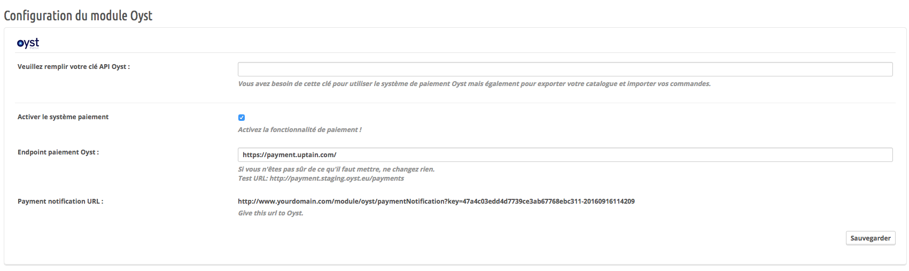Click the Oyst logo in panel header
Screen dimensions: 909x271
(x=28, y=43)
